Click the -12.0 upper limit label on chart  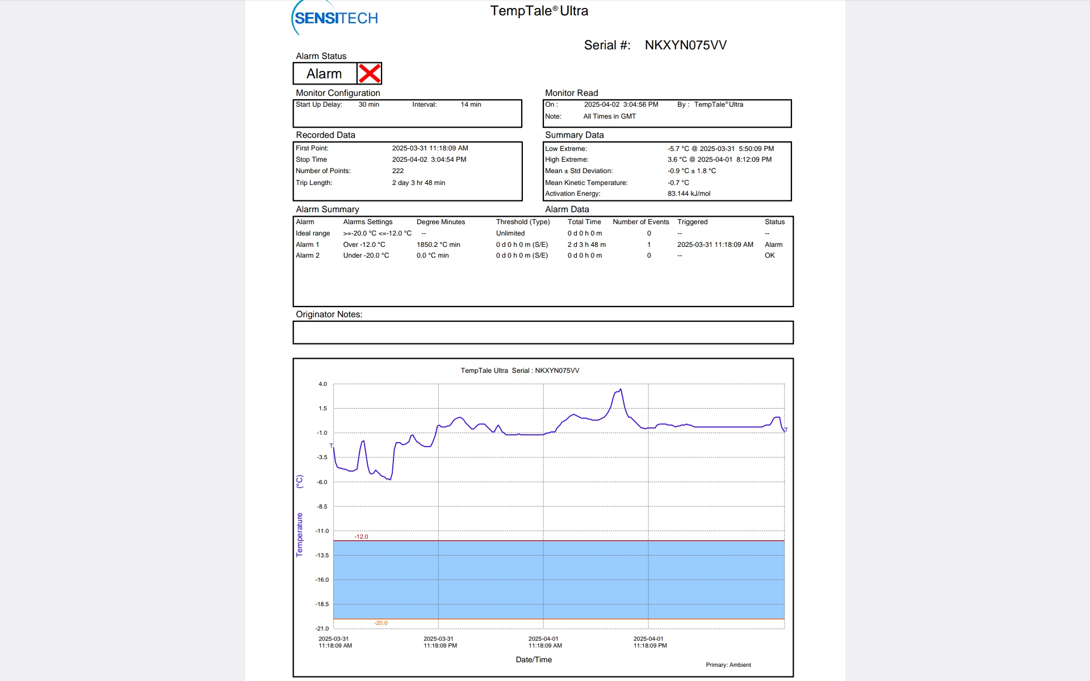361,536
